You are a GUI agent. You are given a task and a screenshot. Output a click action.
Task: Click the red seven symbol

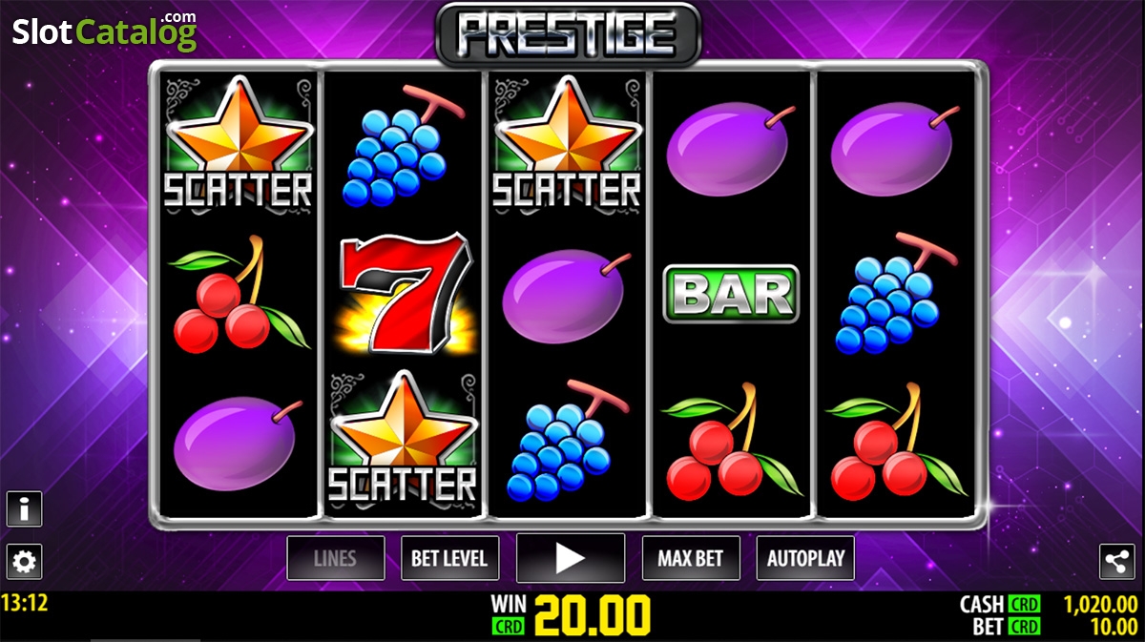point(405,292)
